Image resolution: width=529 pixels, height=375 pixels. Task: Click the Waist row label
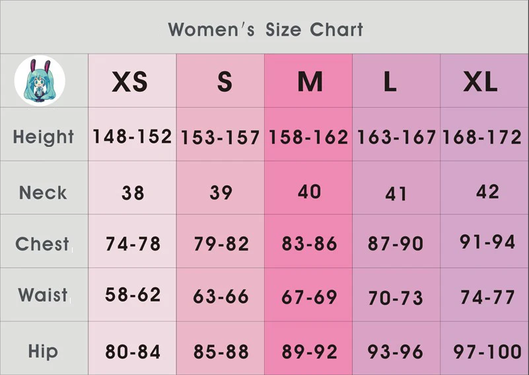43,295
